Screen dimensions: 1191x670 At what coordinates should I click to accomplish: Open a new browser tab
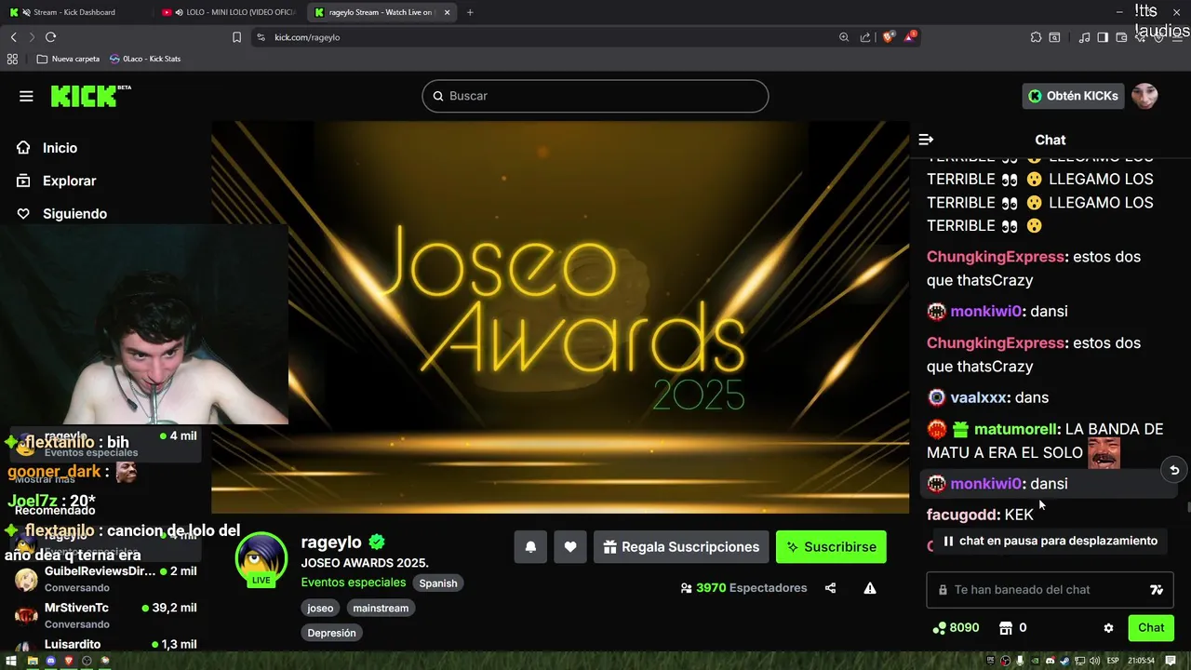470,12
